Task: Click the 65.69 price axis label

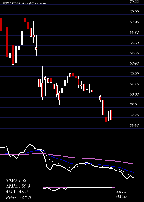Action: 134,43
